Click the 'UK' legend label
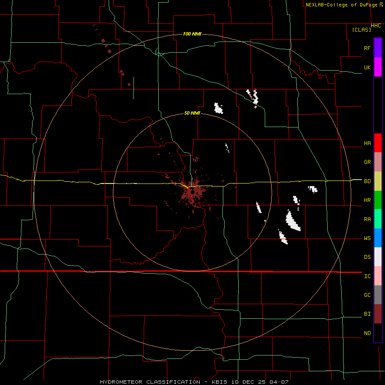 (367, 67)
